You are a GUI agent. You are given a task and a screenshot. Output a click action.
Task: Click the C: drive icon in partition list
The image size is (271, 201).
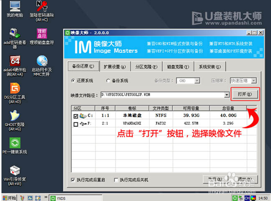point(83,116)
